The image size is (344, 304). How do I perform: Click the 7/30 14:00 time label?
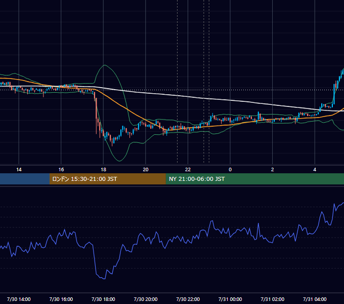19,299
